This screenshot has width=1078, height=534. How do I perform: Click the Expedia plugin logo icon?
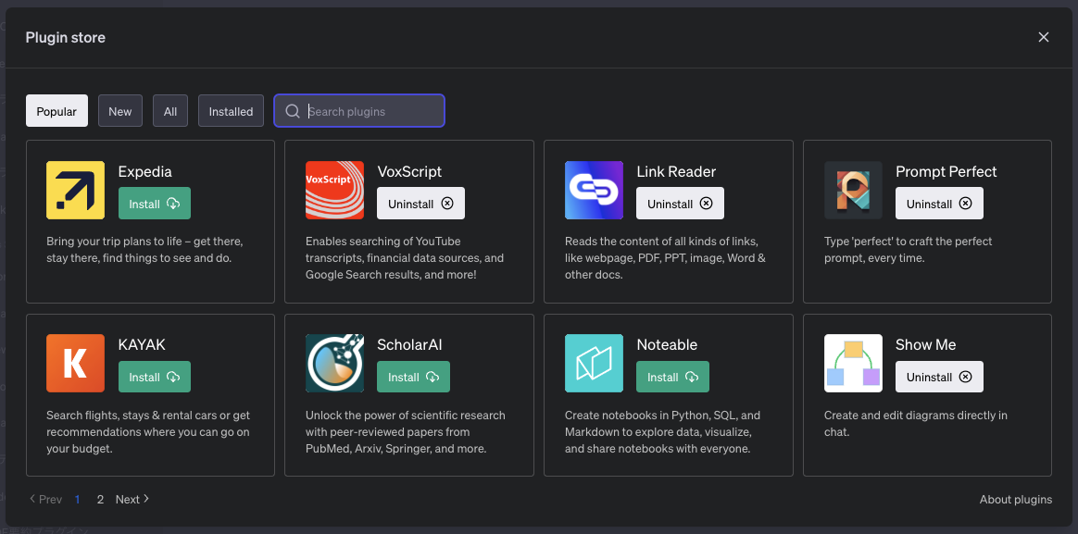[75, 190]
